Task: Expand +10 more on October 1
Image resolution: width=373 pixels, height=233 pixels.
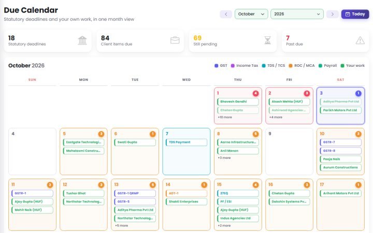Action: pyautogui.click(x=225, y=117)
